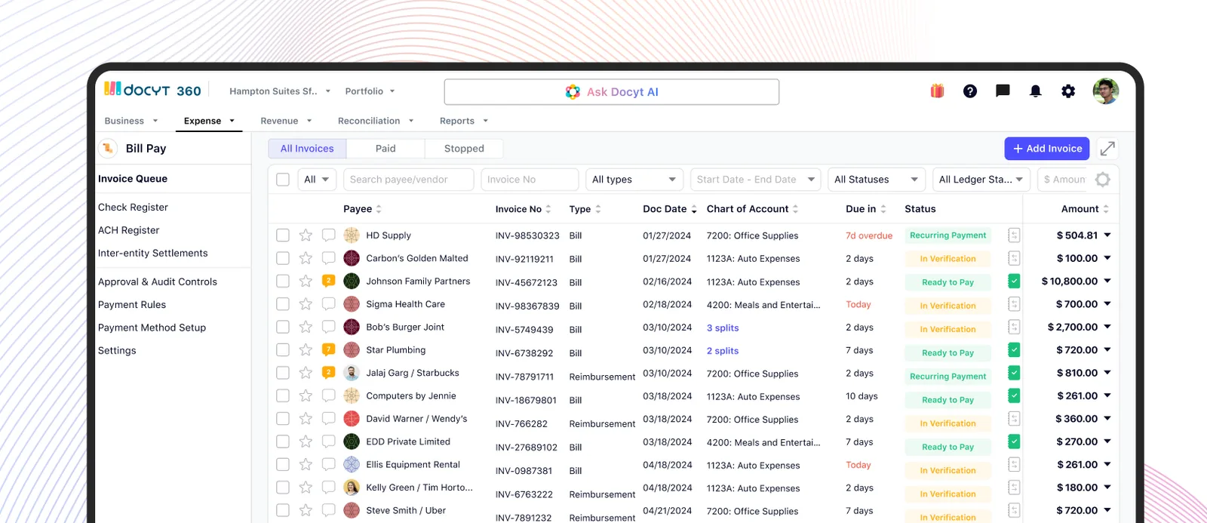The image size is (1207, 523).
Task: Open the All selection dropdown beside checkbox
Action: coord(317,180)
